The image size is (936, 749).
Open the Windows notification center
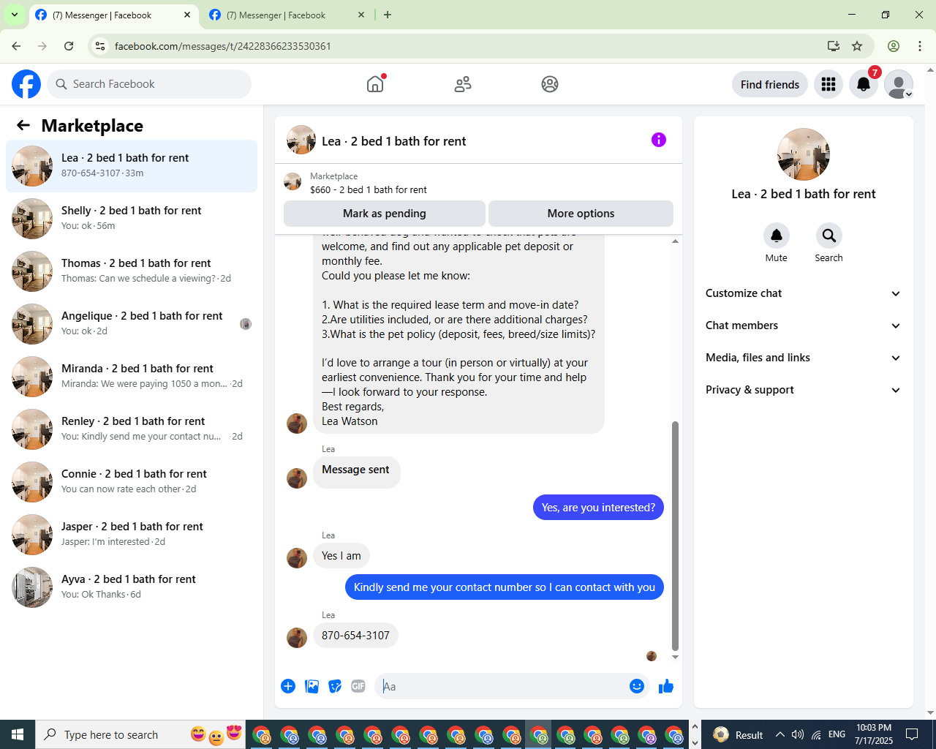pyautogui.click(x=912, y=734)
